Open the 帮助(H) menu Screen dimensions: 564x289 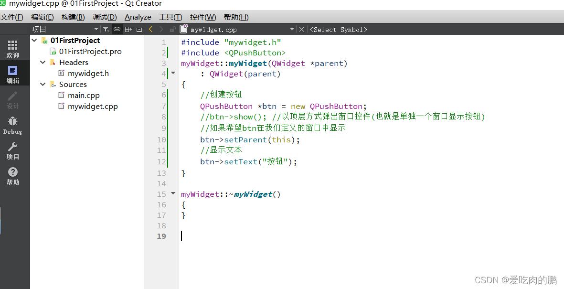pos(236,17)
